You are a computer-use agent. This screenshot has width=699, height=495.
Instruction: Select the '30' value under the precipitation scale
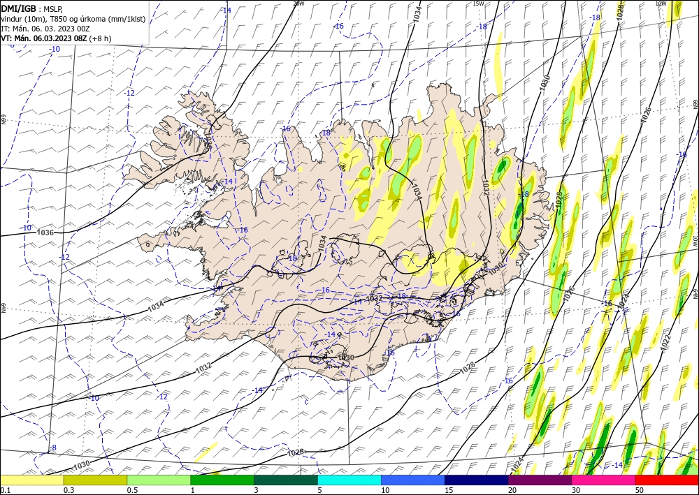point(576,490)
